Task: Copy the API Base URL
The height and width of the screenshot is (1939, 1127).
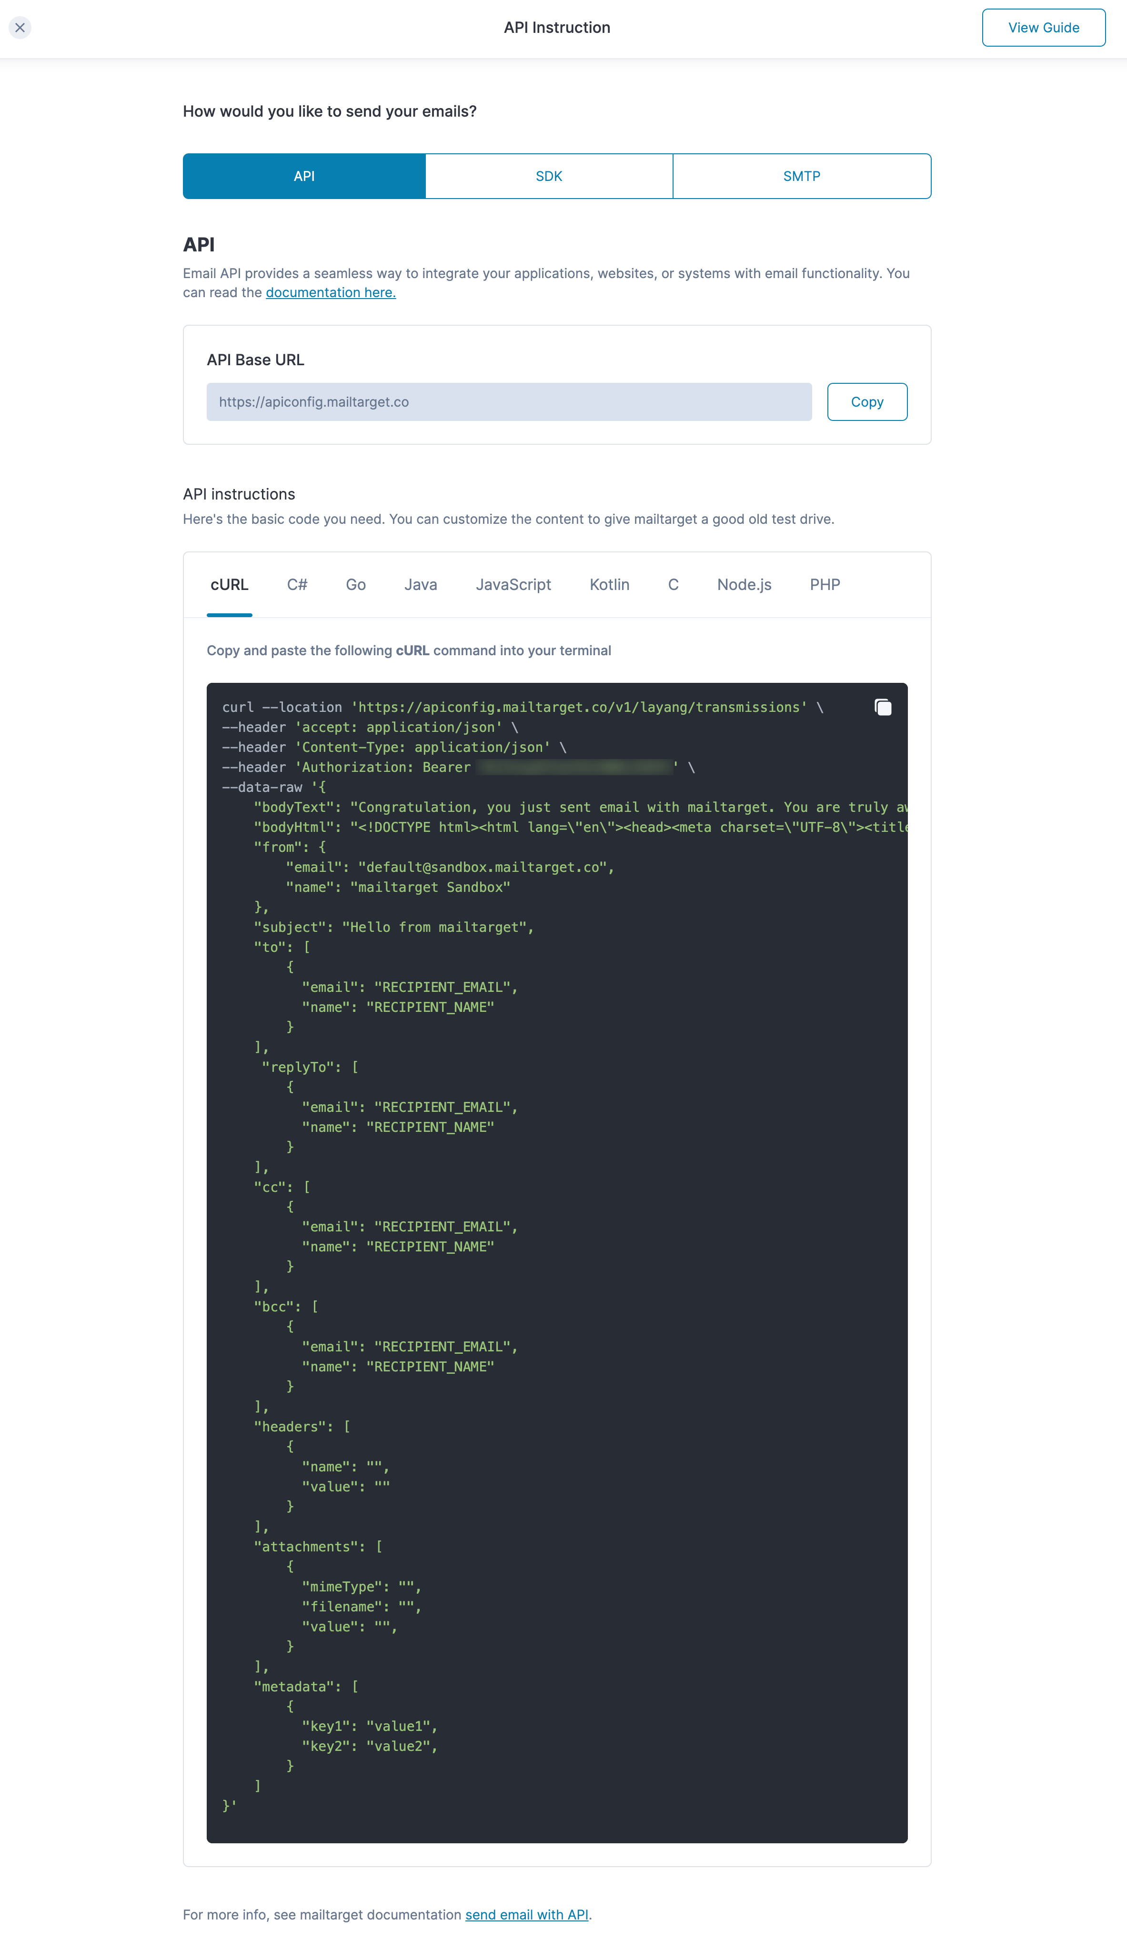Action: (x=867, y=401)
